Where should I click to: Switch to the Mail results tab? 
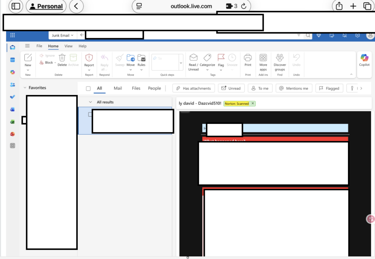118,88
